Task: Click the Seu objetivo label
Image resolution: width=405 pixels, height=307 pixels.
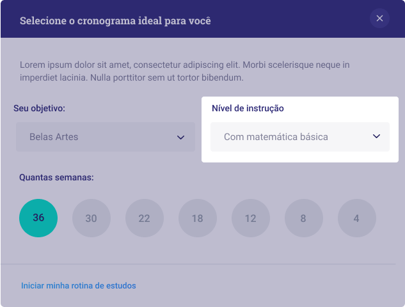Action: 39,108
